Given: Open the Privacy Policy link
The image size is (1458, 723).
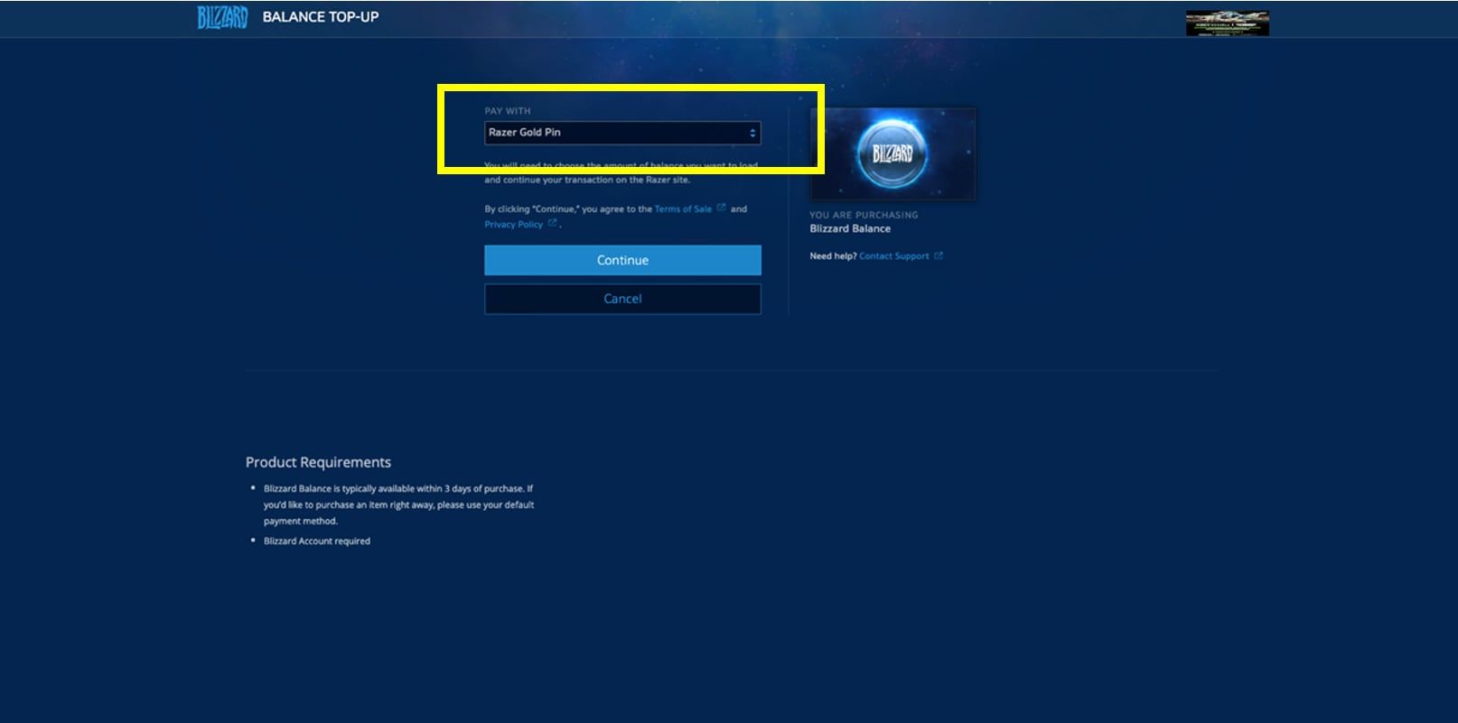Looking at the screenshot, I should click(513, 224).
